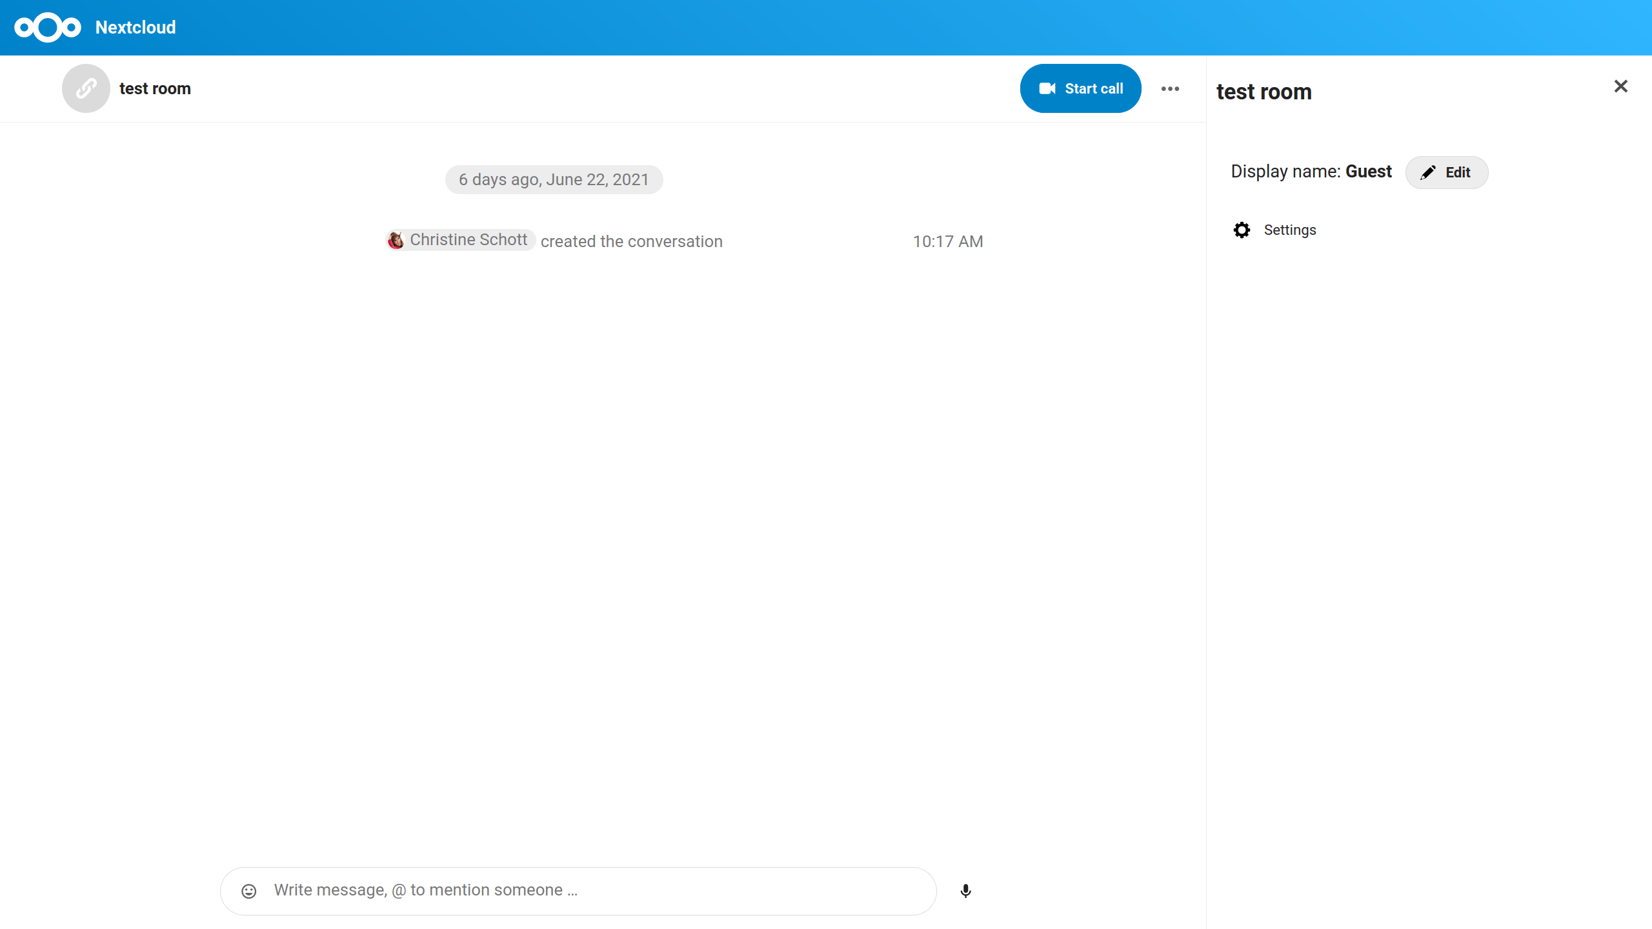The image size is (1652, 929).
Task: Click the pencil icon beside Edit
Action: click(x=1428, y=172)
